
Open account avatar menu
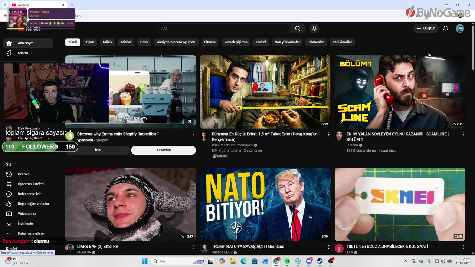[x=460, y=29]
